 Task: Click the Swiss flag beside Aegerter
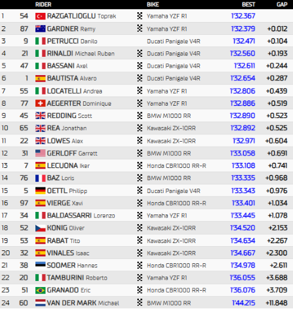pos(40,103)
